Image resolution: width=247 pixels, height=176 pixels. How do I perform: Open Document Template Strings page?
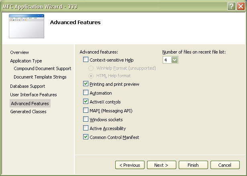pyautogui.click(x=40, y=77)
